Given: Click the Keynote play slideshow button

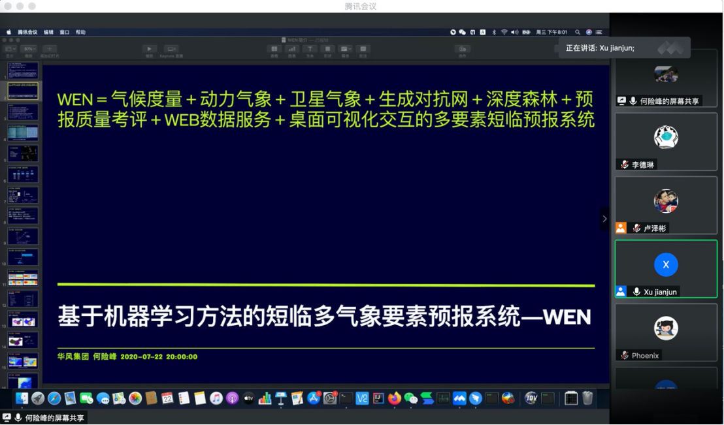Looking at the screenshot, I should click(x=149, y=49).
